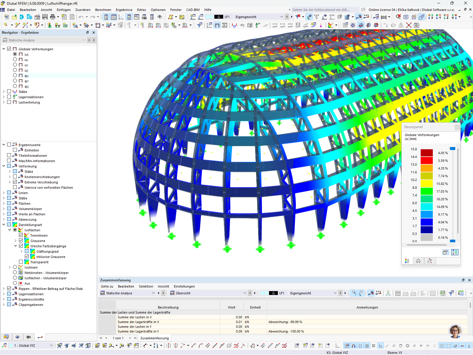Enable the Transparent checkbox under Darstellungsart
Viewport: 473px width, 355px height.
point(21,262)
